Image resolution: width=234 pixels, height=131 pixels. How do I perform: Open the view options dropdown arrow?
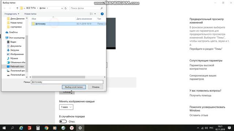click(x=95, y=14)
